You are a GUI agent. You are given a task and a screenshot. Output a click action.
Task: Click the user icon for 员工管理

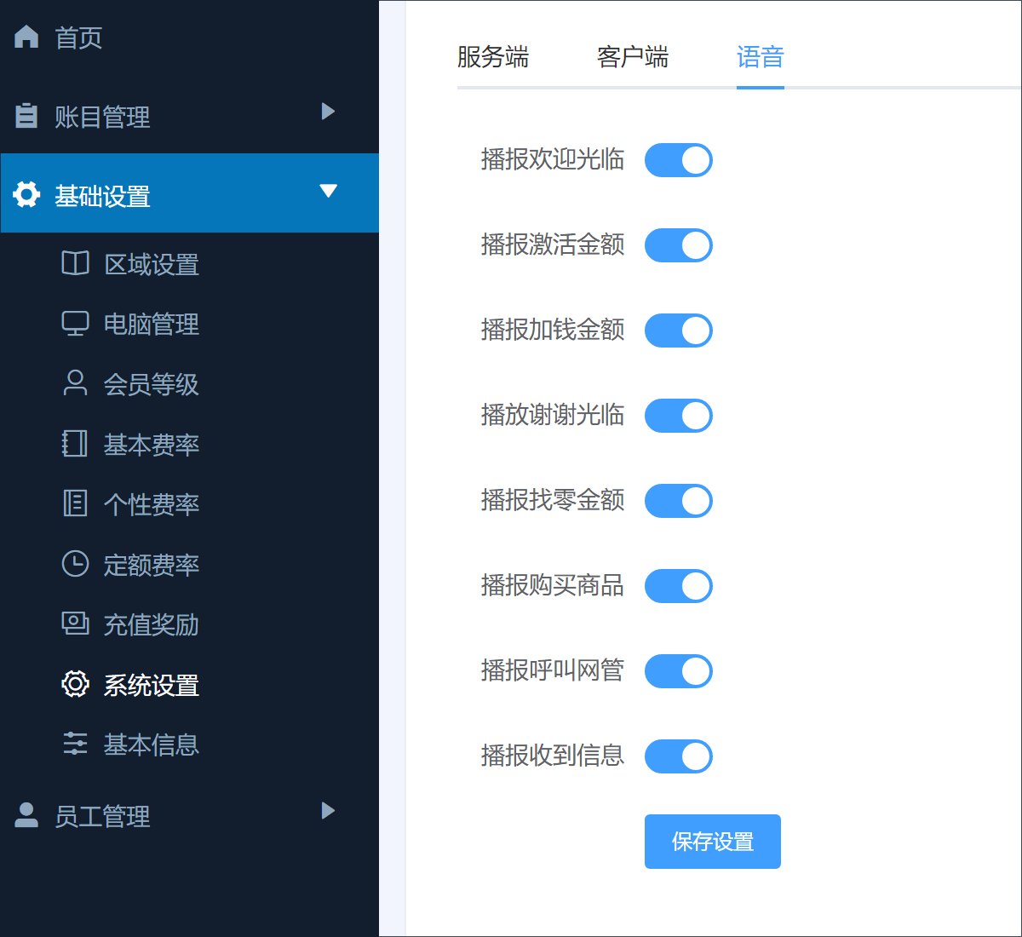click(26, 815)
